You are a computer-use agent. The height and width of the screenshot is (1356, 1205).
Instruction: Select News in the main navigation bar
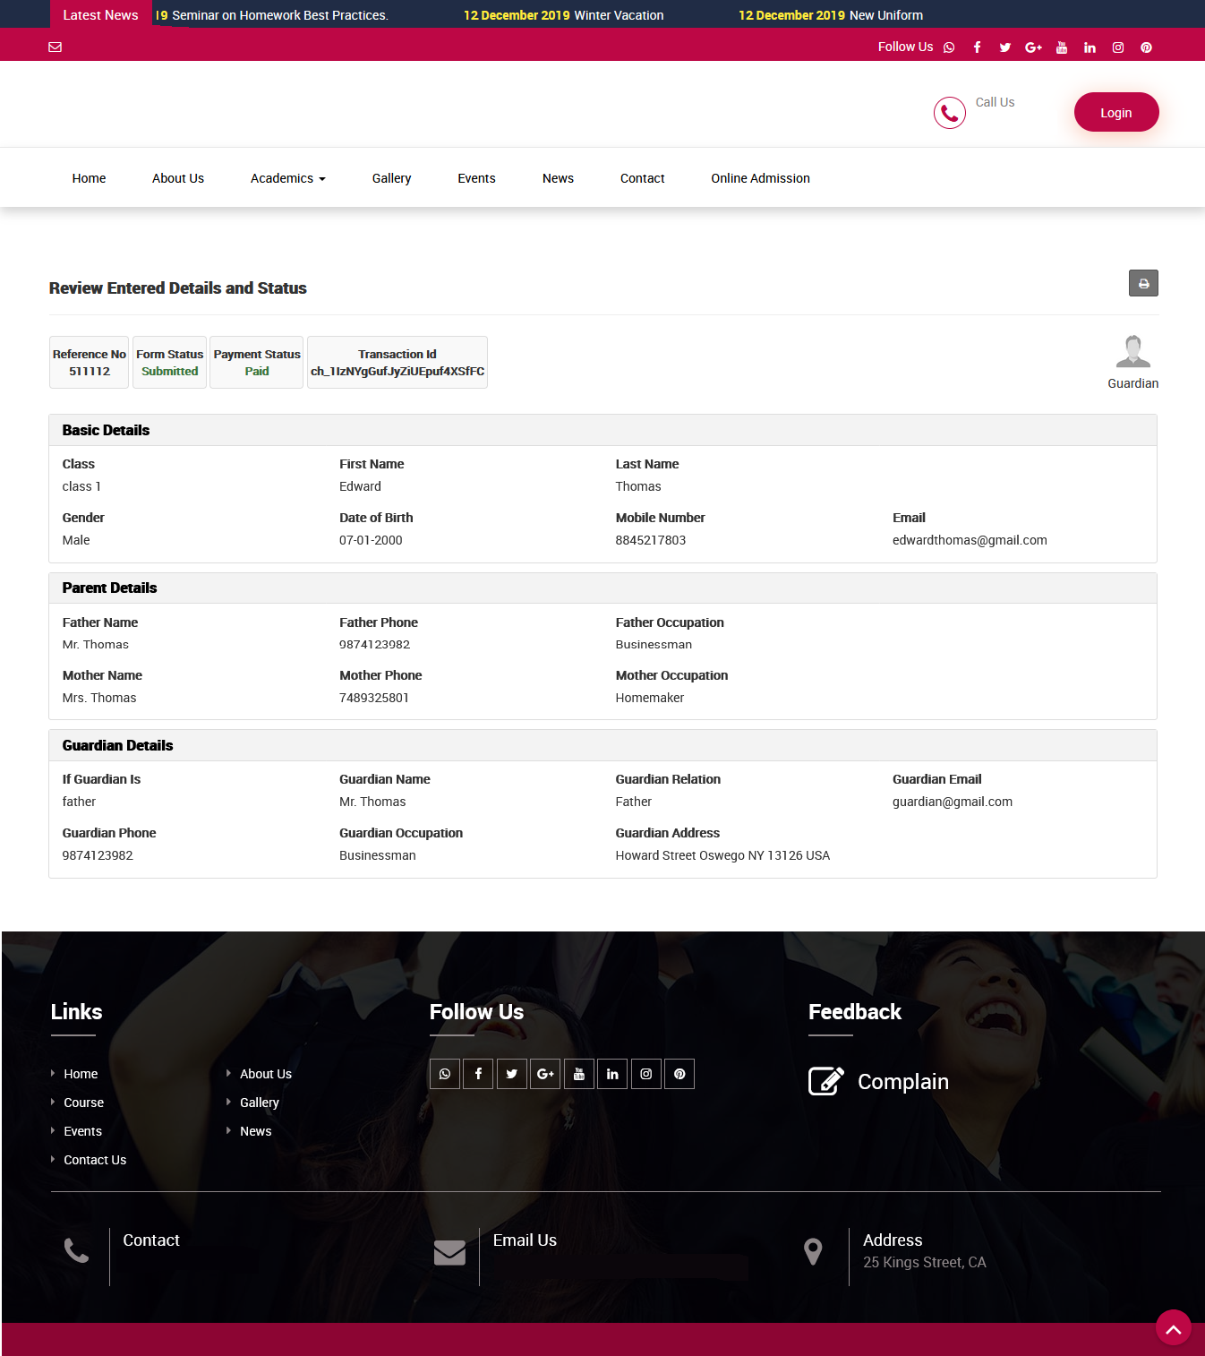[558, 177]
